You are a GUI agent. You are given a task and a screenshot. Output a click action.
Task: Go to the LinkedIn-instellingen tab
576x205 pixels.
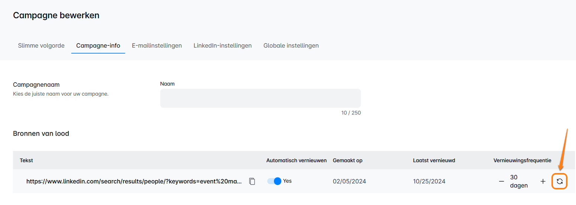coord(223,46)
